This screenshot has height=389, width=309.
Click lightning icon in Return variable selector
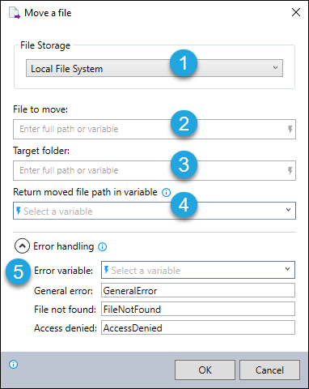(19, 211)
